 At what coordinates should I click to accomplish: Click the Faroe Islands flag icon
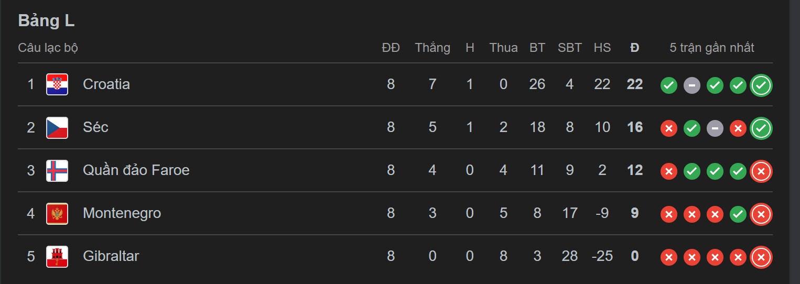(57, 170)
